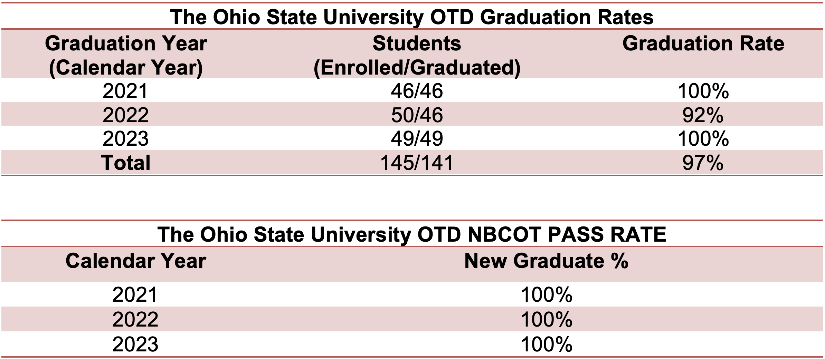
Task: Click the 97% total graduation rate
Action: 703,163
